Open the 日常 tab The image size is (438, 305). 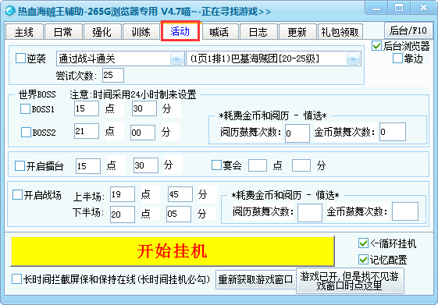pyautogui.click(x=63, y=32)
